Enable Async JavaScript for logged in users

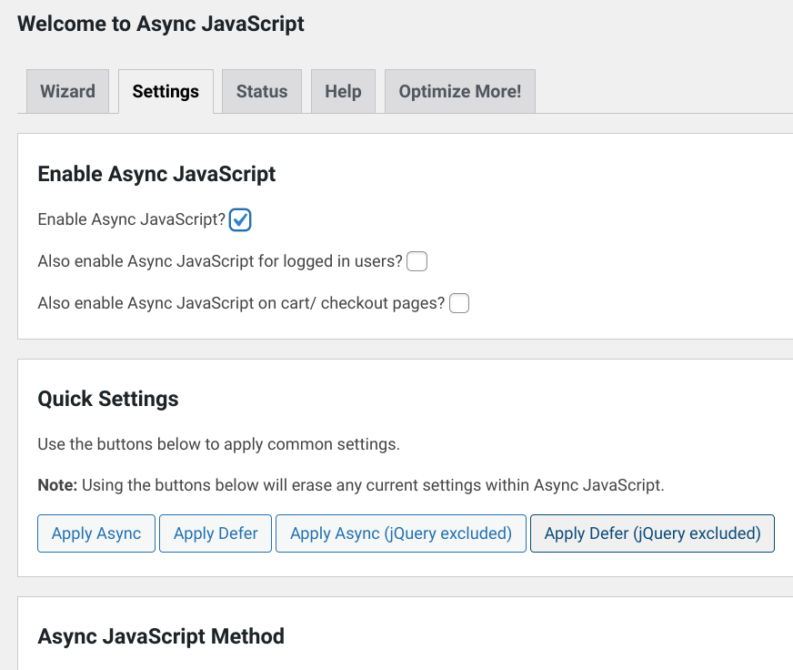(x=417, y=261)
